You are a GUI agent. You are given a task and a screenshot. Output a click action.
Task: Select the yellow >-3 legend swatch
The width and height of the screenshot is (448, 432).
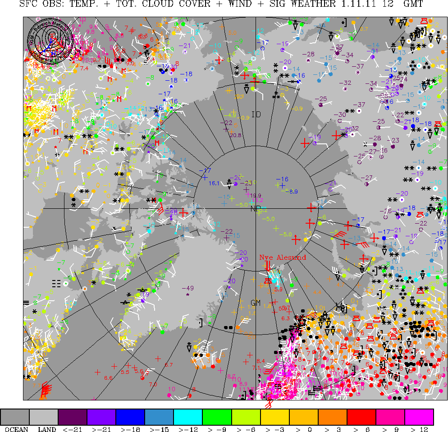[275, 417]
